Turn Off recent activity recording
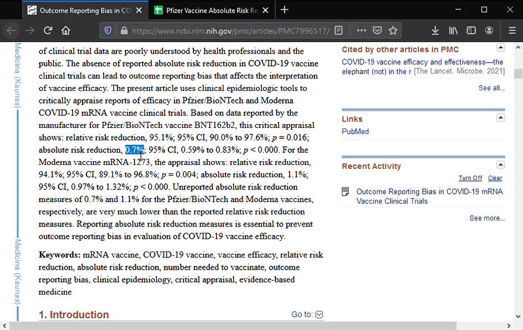Screen dimensions: 523x330 point(470,178)
